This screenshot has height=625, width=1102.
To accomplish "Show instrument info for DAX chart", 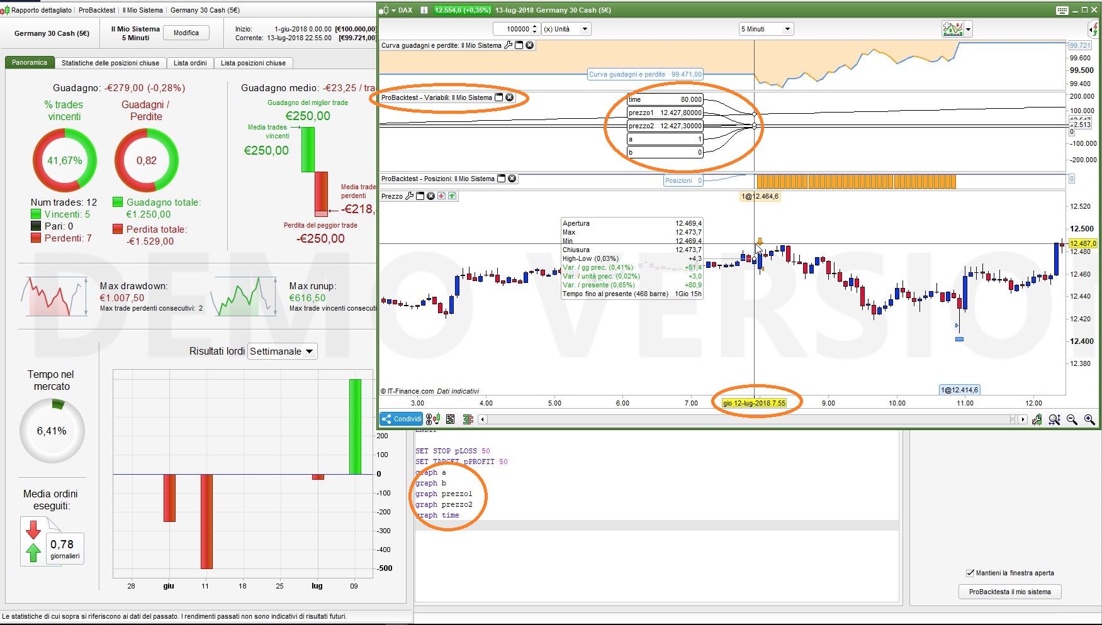I will click(424, 10).
